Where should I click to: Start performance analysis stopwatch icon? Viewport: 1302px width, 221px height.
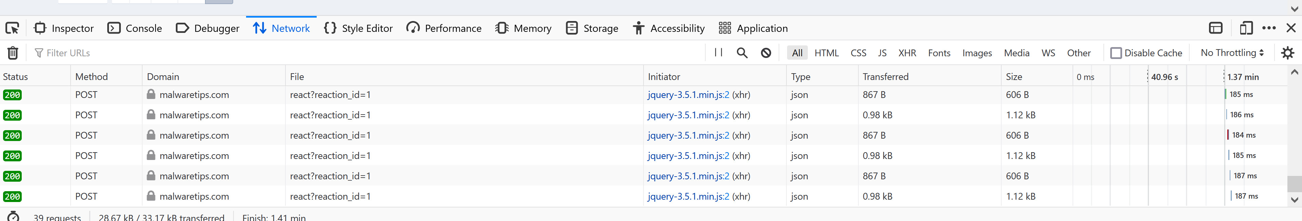click(13, 217)
